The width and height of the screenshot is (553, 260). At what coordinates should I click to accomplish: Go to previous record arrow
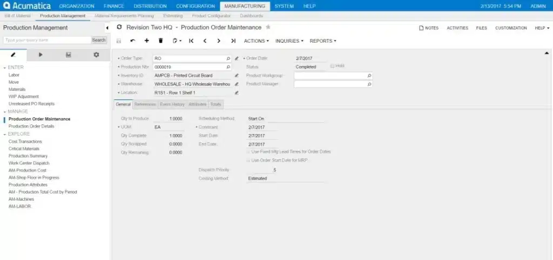point(205,41)
